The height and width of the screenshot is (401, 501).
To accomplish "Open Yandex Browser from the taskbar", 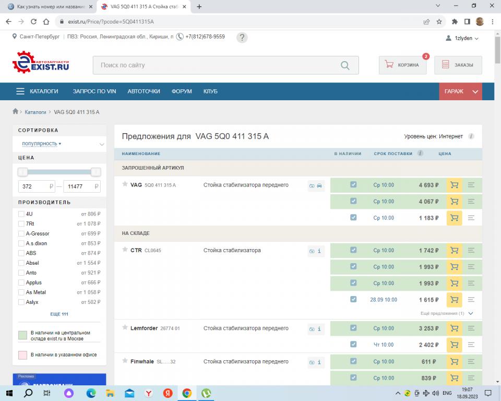I will (x=149, y=393).
